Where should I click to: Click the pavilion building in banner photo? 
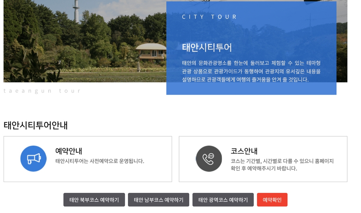[151, 51]
